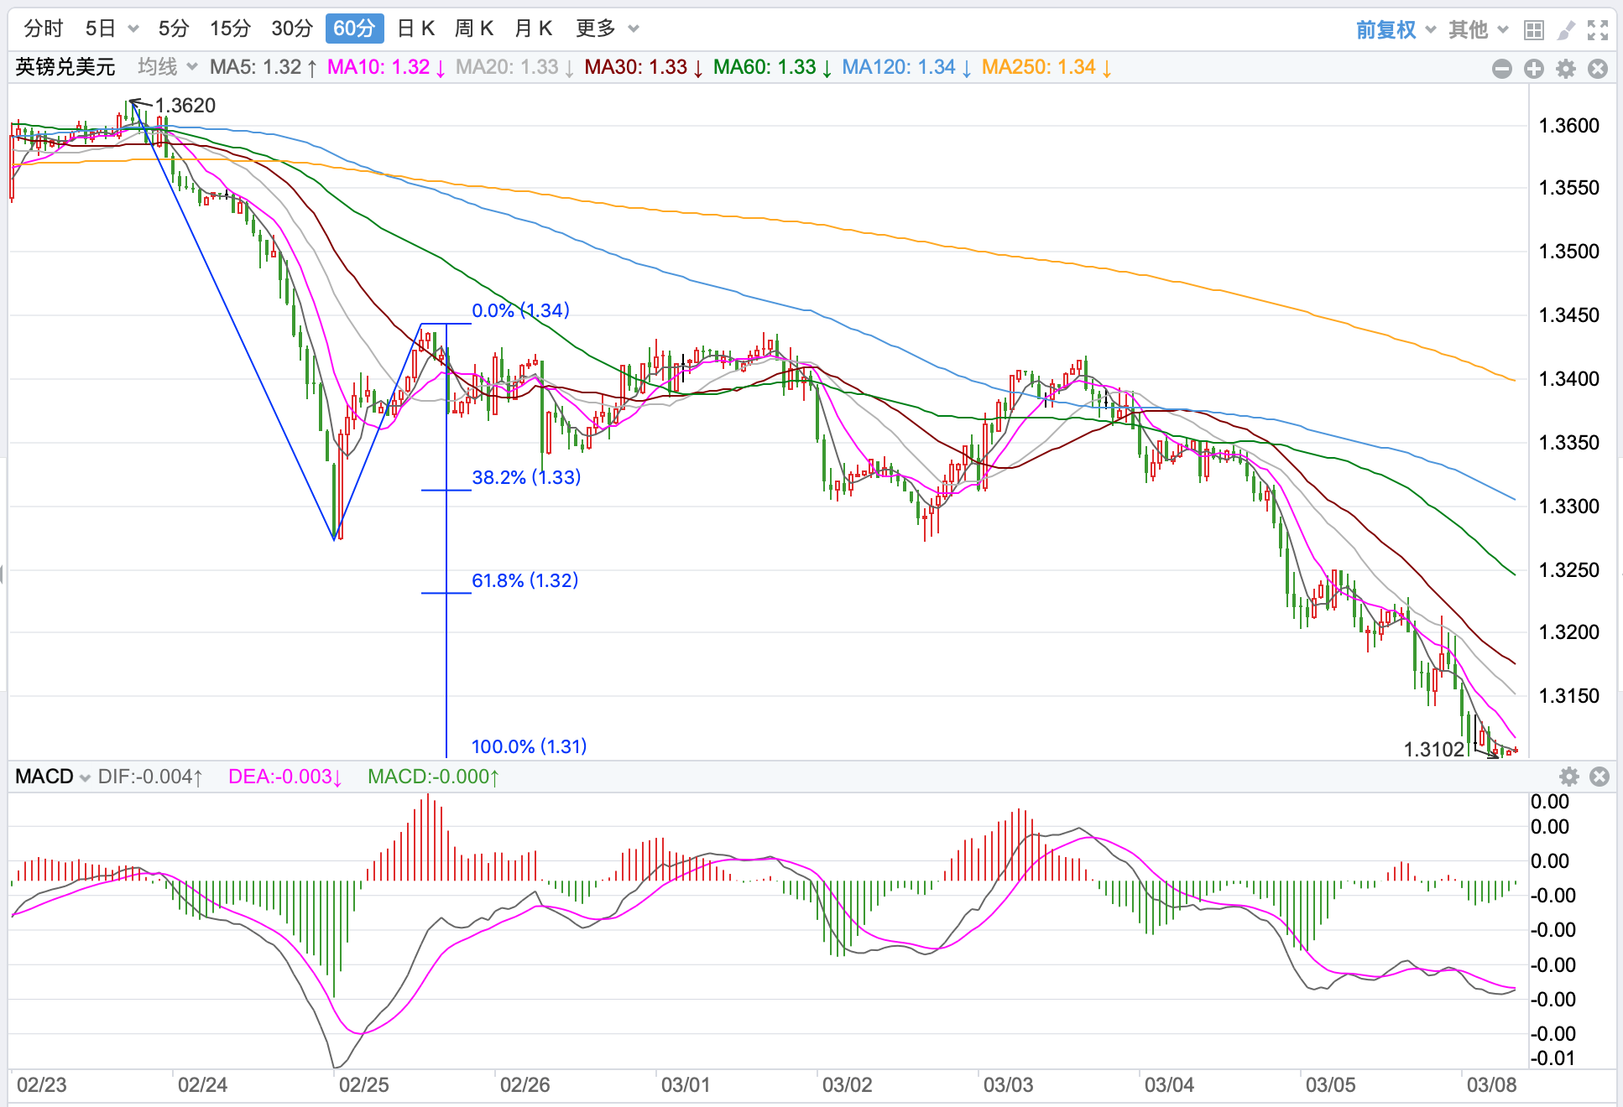Switch to the 15分 timeframe tab
This screenshot has width=1623, height=1107.
coord(230,29)
